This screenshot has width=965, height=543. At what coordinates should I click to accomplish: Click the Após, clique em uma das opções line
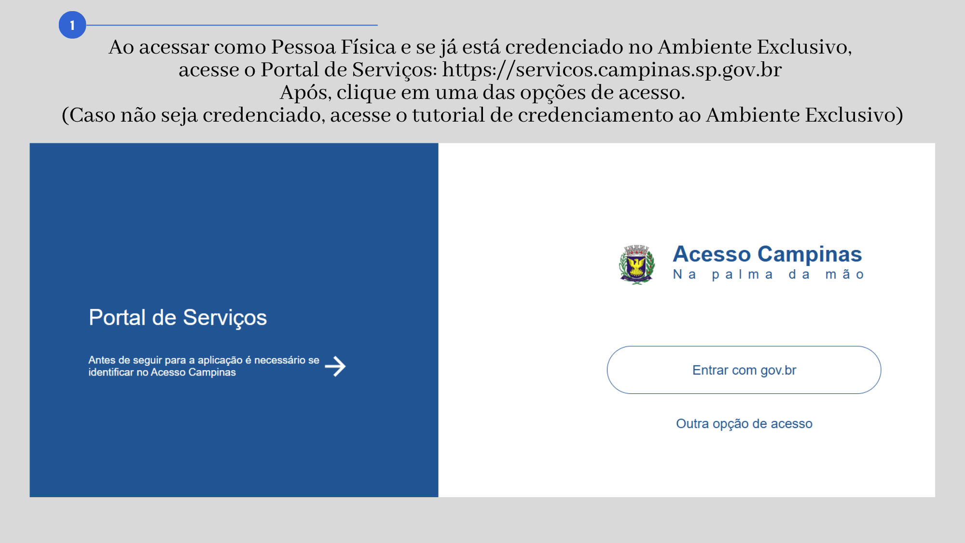482,92
